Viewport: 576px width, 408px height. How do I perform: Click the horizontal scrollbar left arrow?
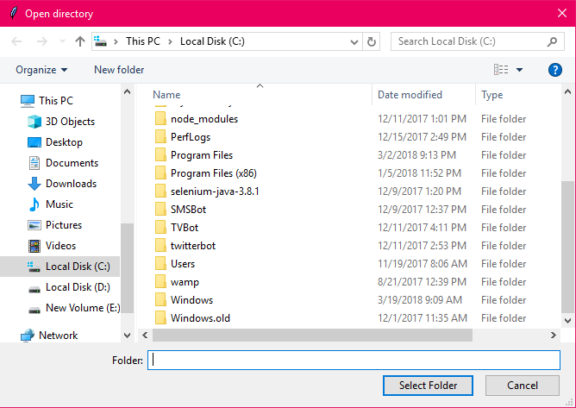pos(145,336)
